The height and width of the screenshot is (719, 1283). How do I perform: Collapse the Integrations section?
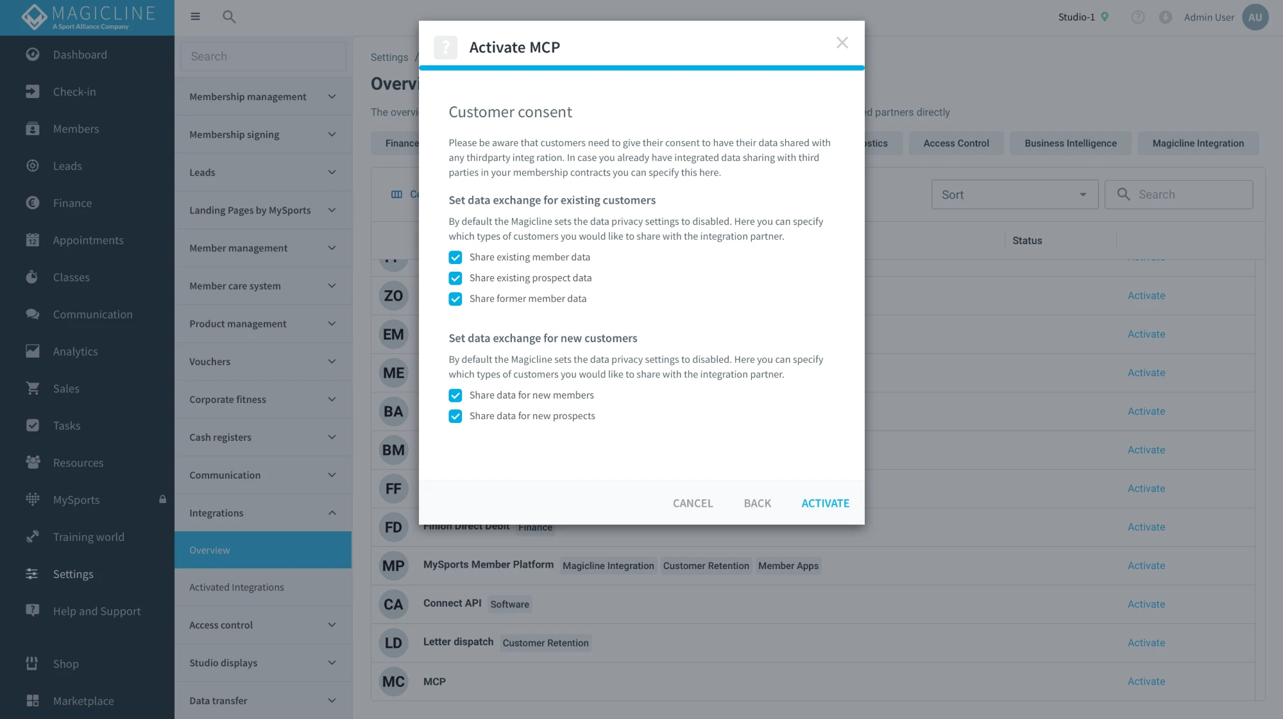click(x=263, y=513)
